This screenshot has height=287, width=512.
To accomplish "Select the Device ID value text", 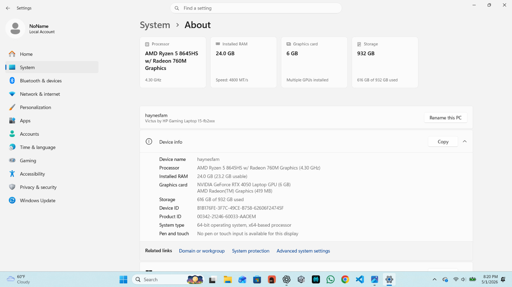I will pos(240,208).
